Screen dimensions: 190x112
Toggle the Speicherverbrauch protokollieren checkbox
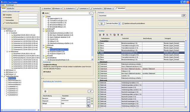click(x=123, y=23)
